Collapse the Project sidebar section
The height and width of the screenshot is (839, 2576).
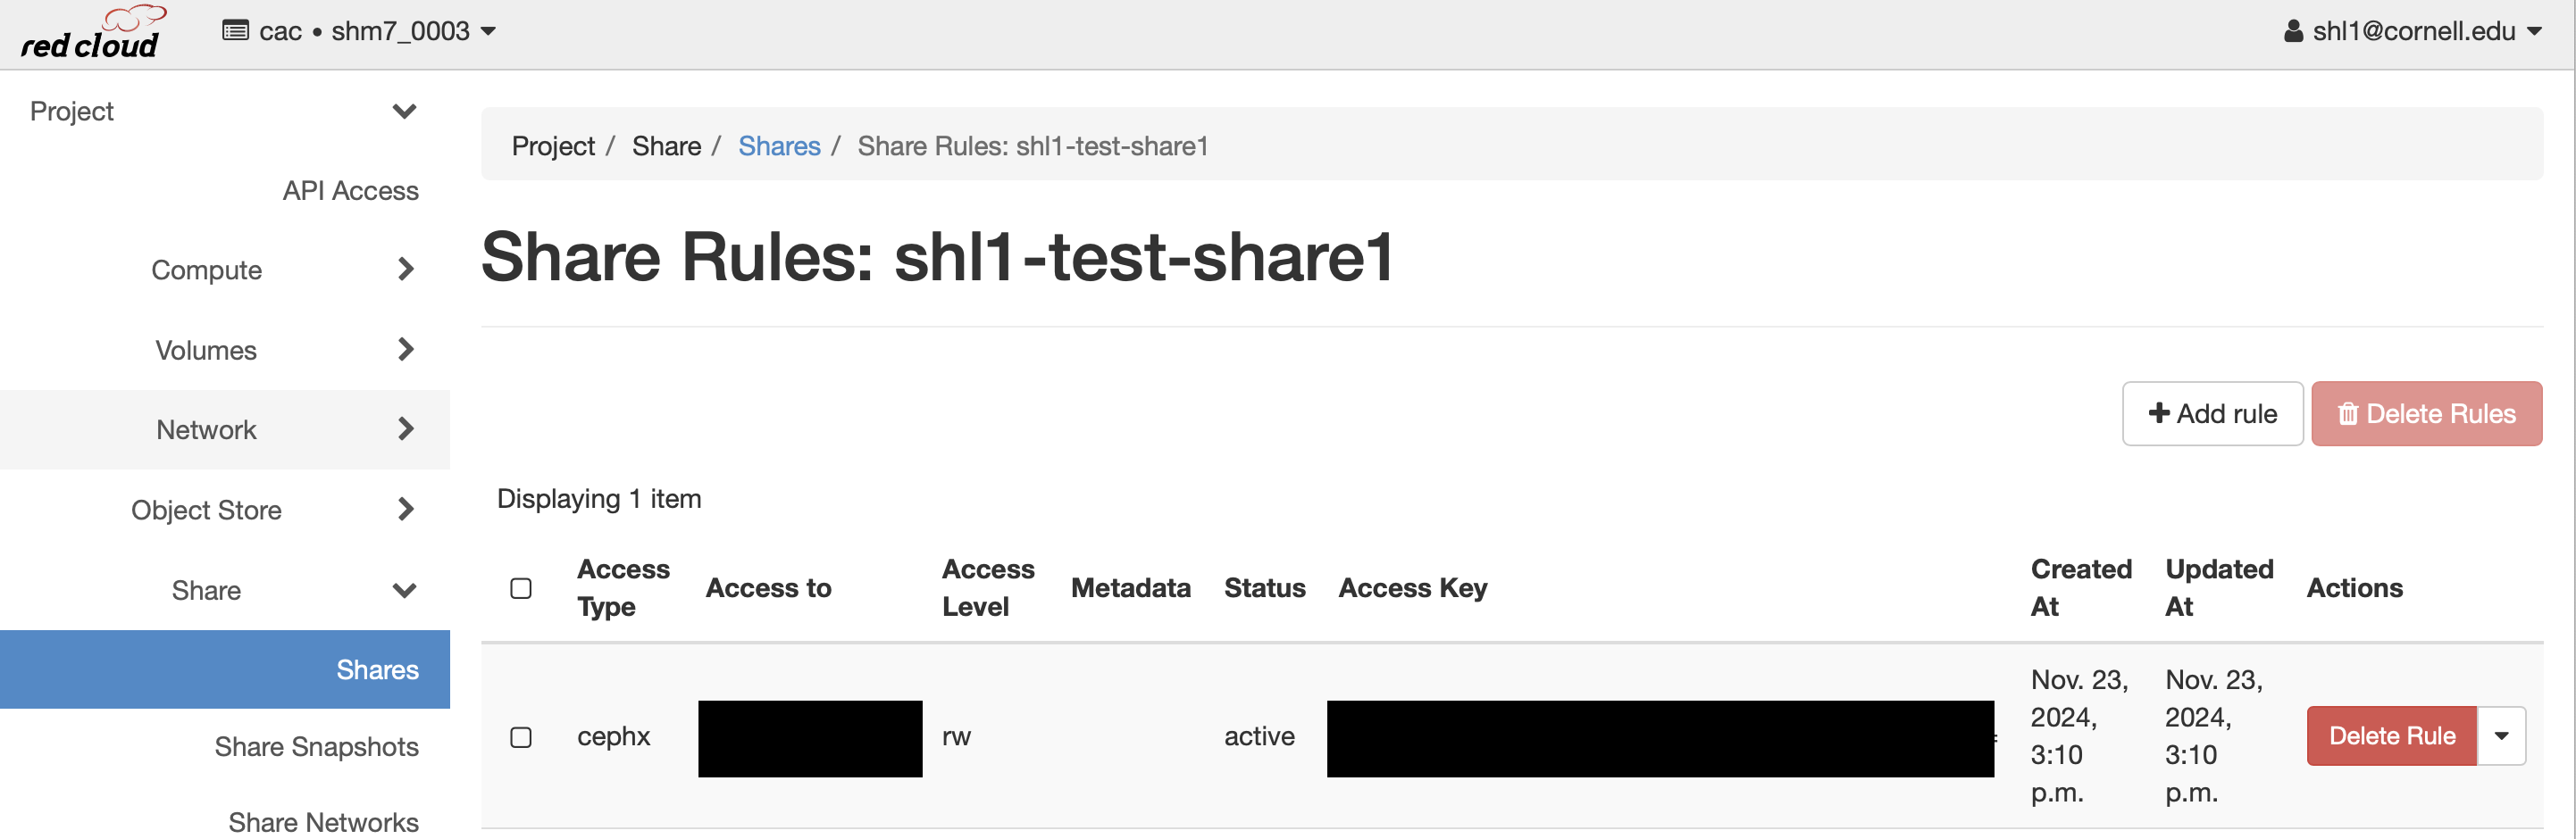point(404,111)
